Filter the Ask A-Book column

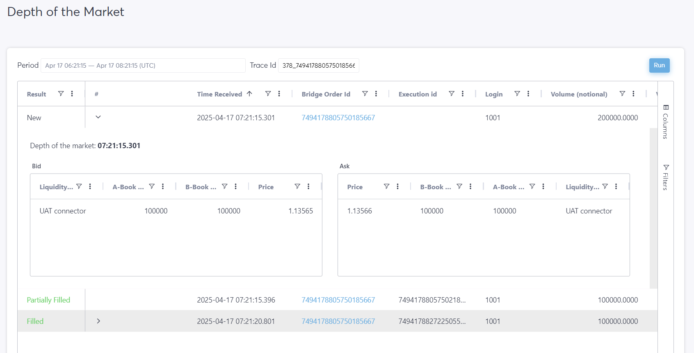click(532, 186)
